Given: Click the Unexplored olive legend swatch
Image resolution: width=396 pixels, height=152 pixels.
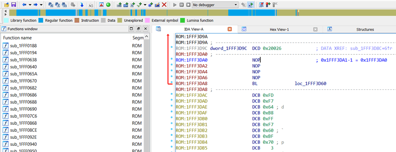Looking at the screenshot, I should [x=120, y=21].
